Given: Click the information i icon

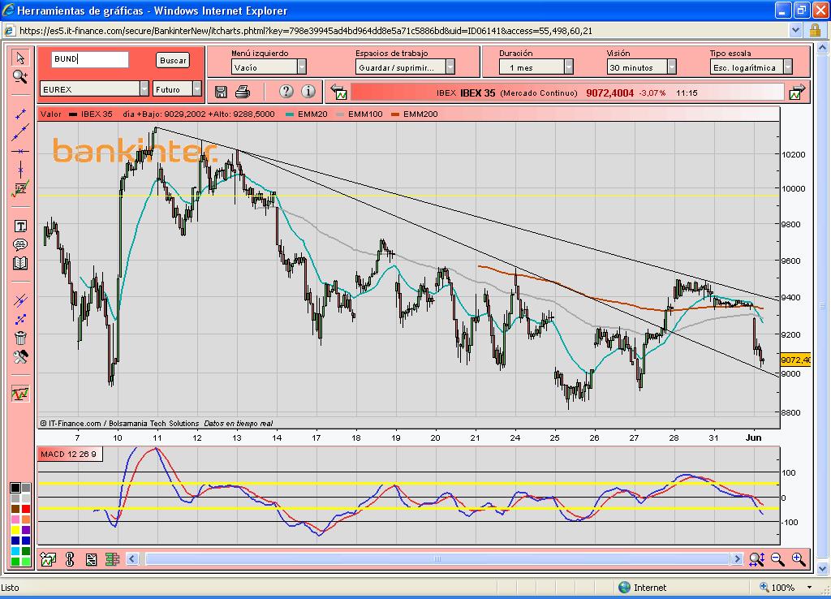Looking at the screenshot, I should pos(308,92).
